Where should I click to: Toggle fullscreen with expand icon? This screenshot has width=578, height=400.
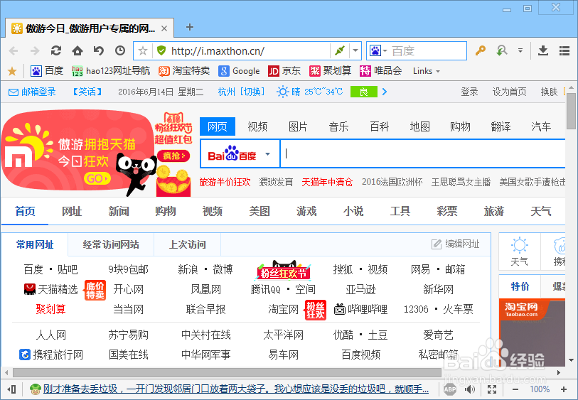point(492,389)
